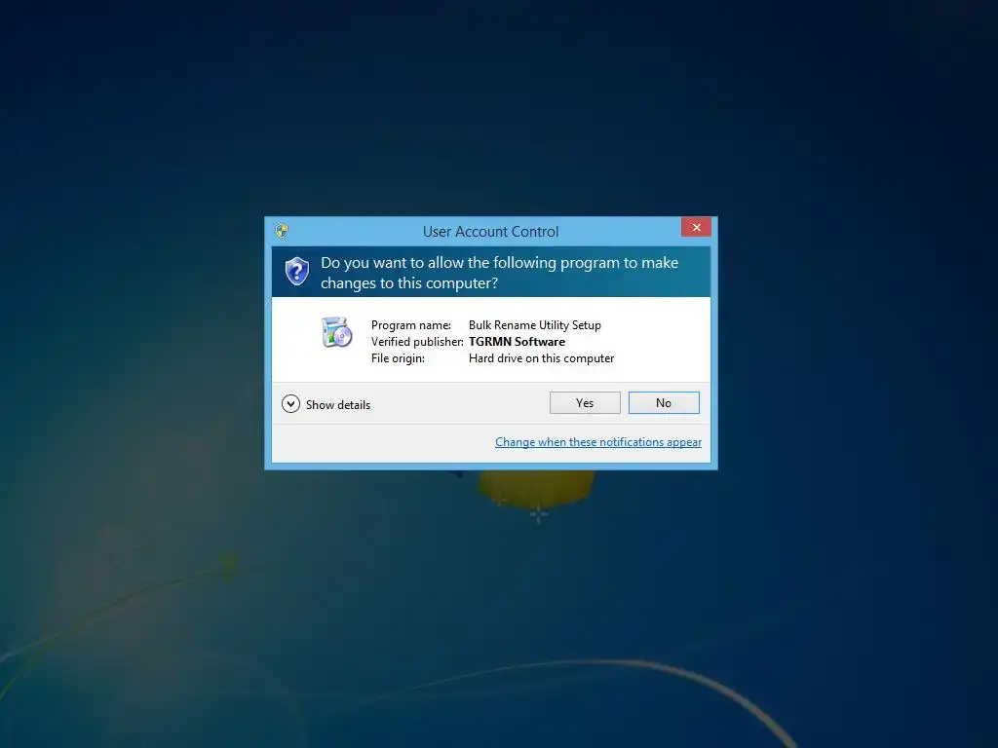998x748 pixels.
Task: Open Change when these notifications appear link
Action: pyautogui.click(x=598, y=442)
